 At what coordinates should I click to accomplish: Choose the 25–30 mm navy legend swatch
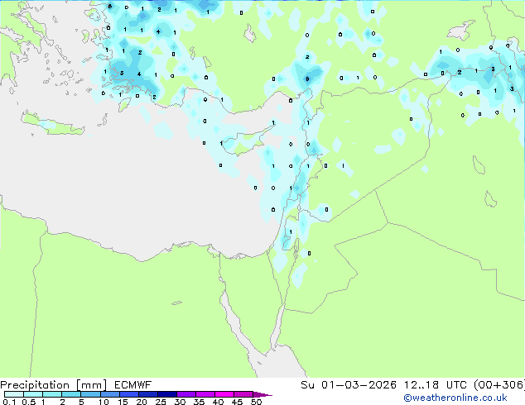click(x=166, y=394)
